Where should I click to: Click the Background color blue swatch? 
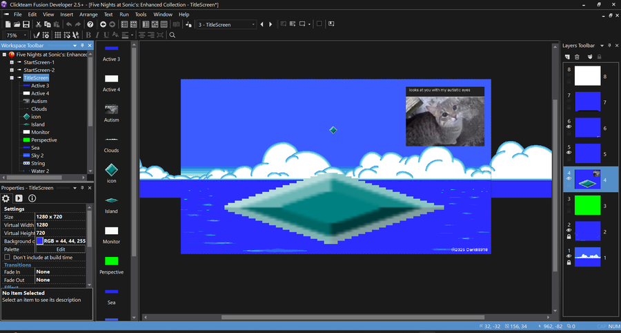(39, 241)
